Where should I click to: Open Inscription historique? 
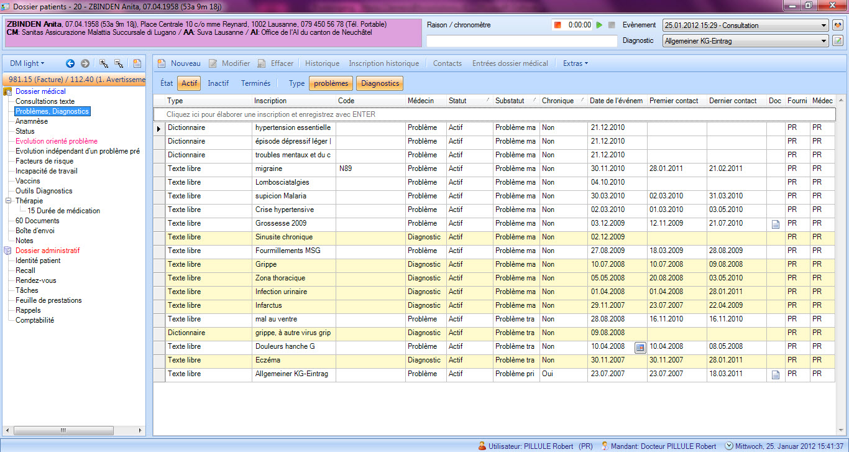(384, 63)
